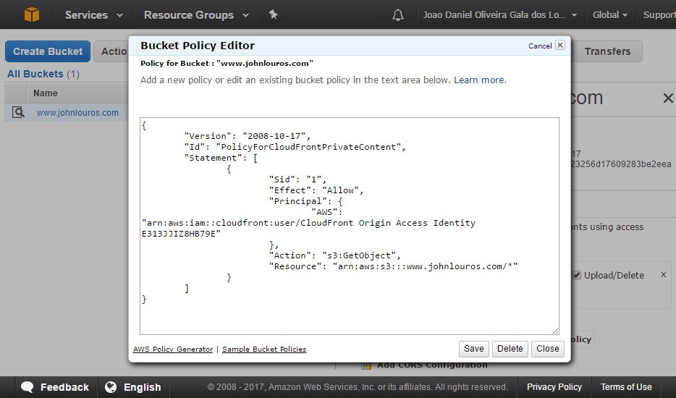
Task: Expand the Services dropdown menu
Action: 94,15
